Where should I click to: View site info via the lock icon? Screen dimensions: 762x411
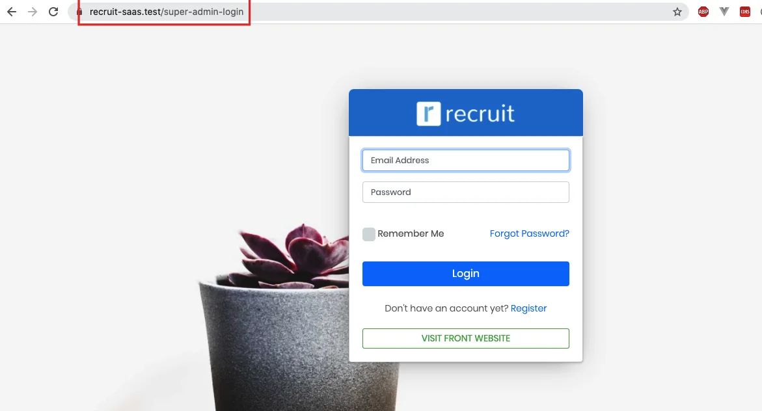79,12
